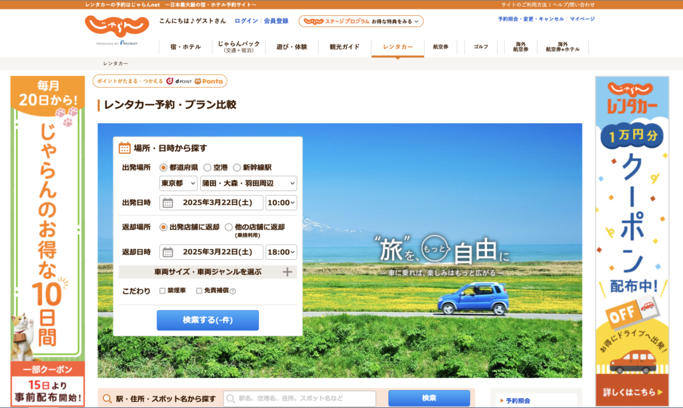The width and height of the screenshot is (683, 408).
Task: Click the magnifier icon beside 駅・住所・スポット名から探す
Action: pos(107,399)
